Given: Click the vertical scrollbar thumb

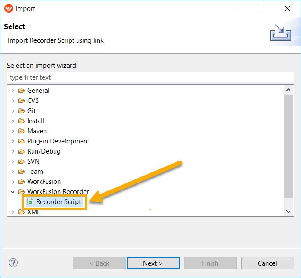Looking at the screenshot, I should coord(288,146).
